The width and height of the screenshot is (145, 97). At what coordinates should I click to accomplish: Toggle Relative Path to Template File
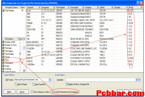(x=67, y=84)
